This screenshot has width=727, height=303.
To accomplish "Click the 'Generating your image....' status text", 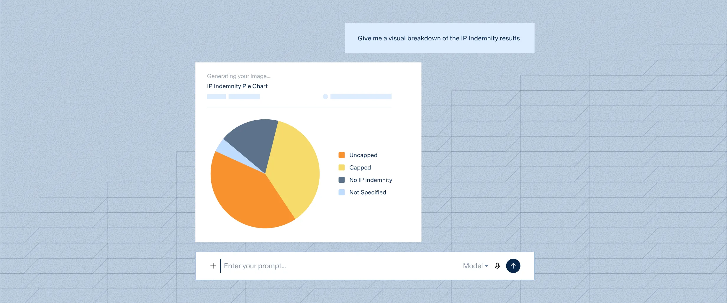I will click(239, 76).
